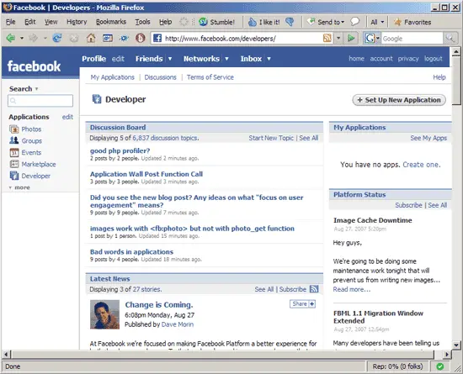Click the vertical scrollbar down arrow

456,345
